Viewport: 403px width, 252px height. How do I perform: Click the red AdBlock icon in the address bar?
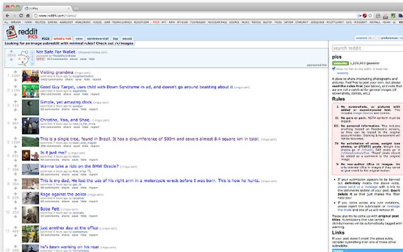coord(364,15)
